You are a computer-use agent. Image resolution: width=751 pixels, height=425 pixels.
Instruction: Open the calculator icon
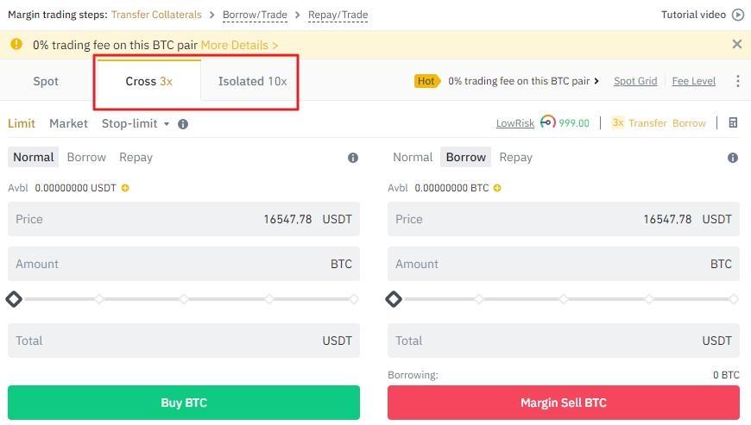tap(733, 123)
